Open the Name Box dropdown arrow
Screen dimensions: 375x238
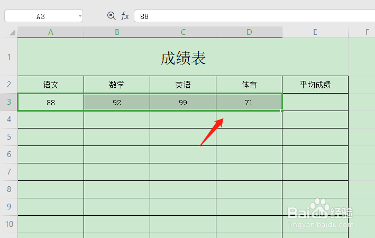80,16
